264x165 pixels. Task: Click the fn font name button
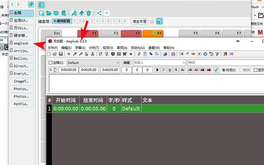pos(183,70)
